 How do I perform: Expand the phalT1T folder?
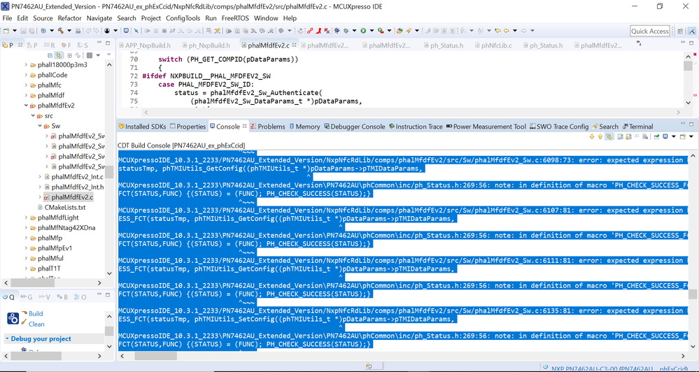[26, 269]
